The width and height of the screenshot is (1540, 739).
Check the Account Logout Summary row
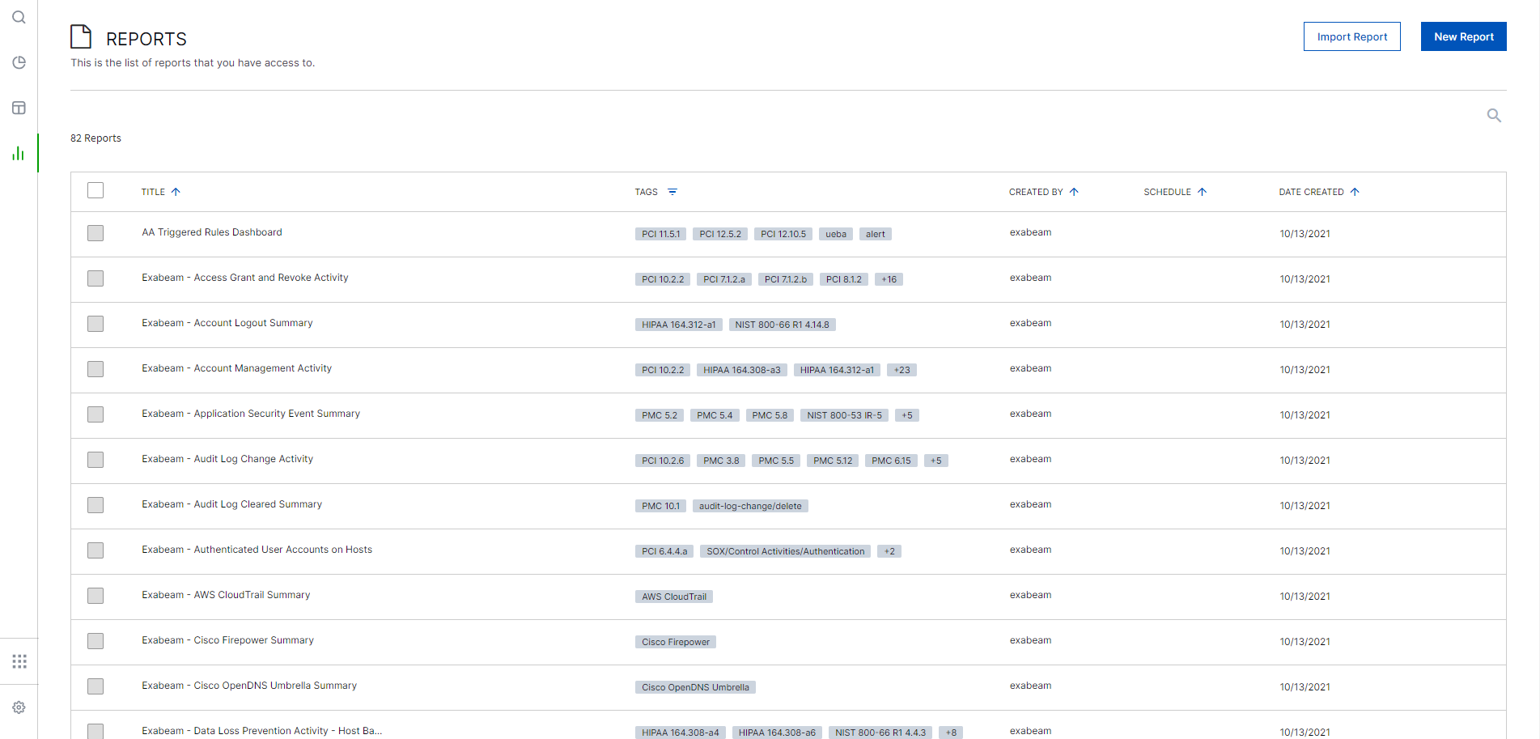point(95,324)
